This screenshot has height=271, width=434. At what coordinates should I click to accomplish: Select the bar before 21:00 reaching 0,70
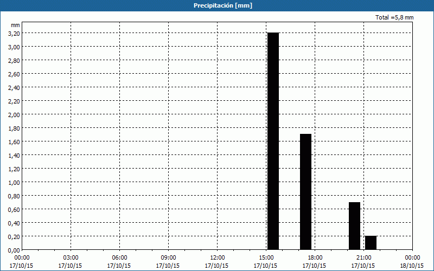355,226
